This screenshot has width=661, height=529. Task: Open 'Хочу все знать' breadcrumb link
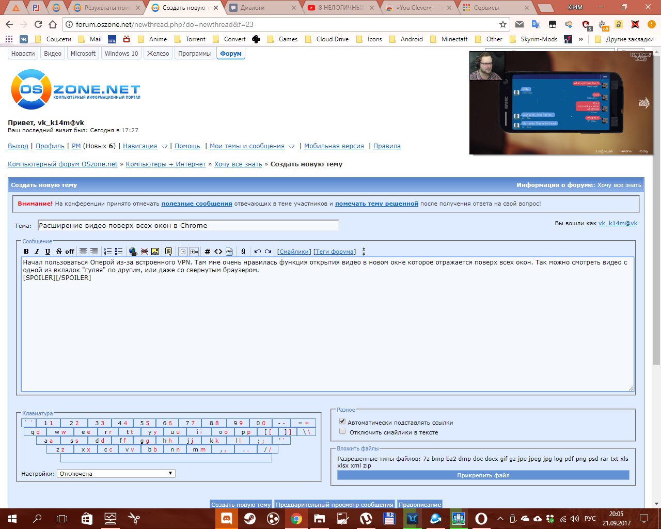click(x=238, y=164)
